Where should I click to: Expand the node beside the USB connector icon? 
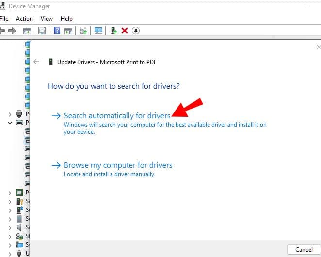[x=10, y=254]
